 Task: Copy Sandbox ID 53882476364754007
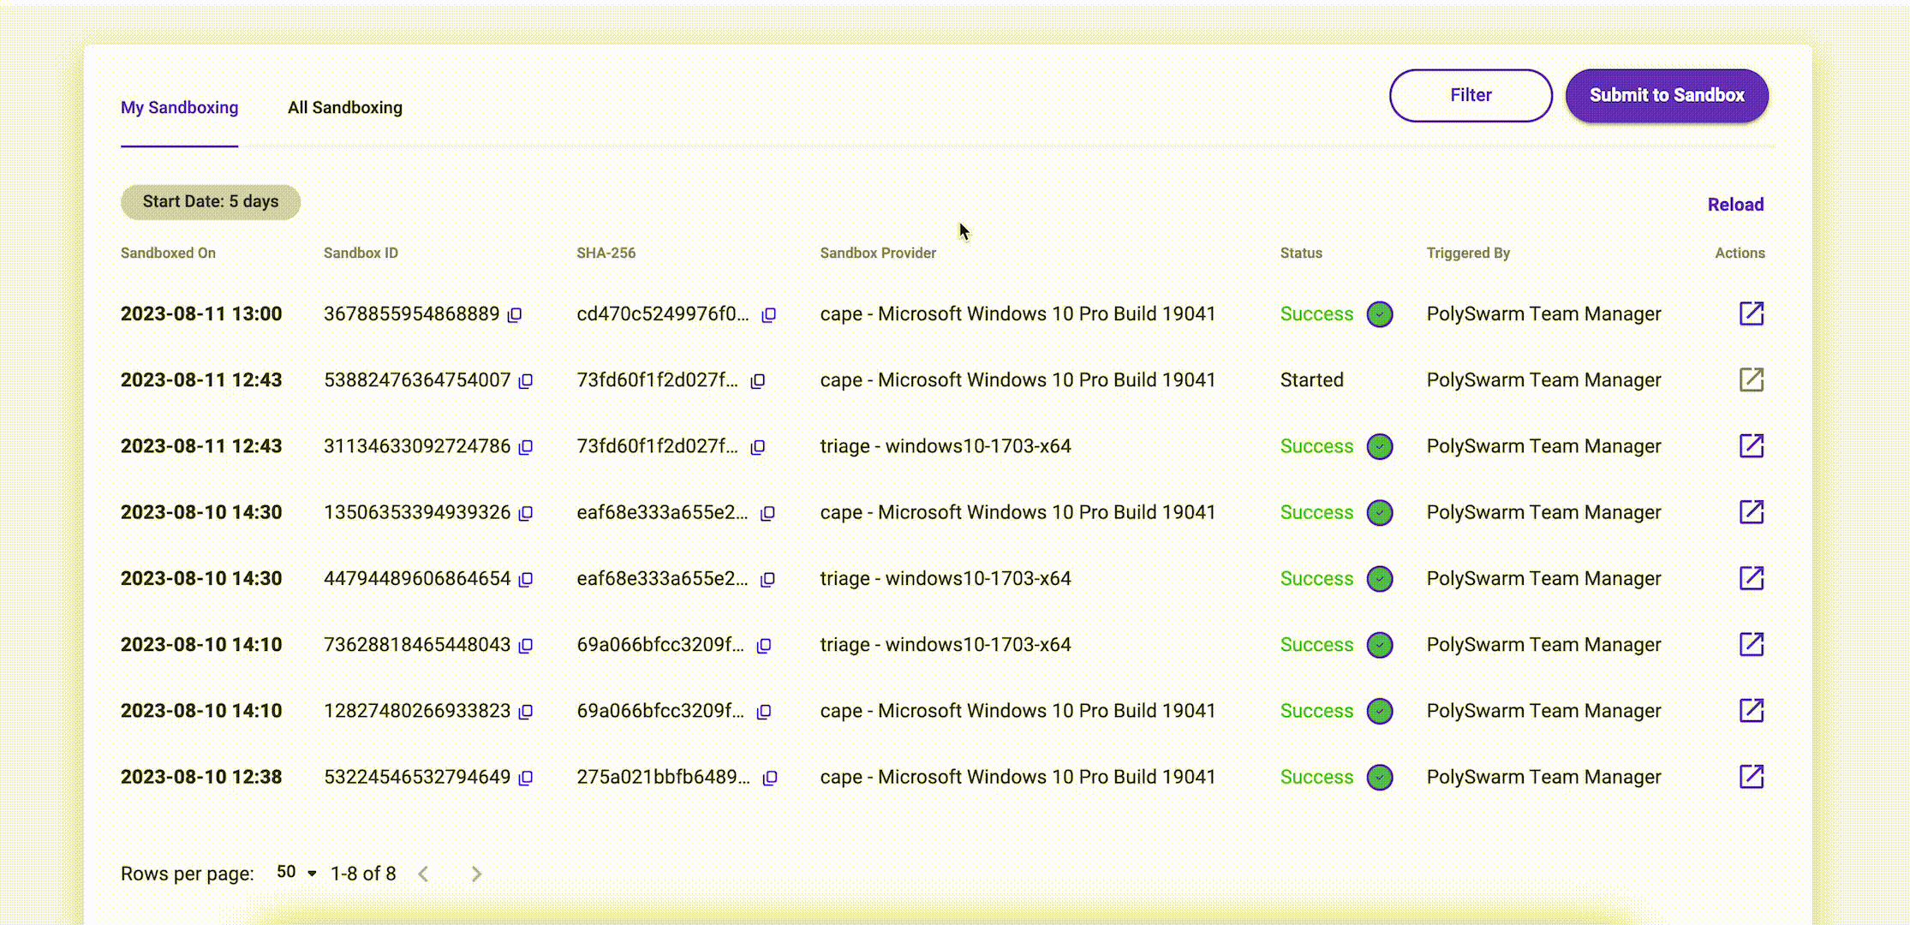[526, 380]
